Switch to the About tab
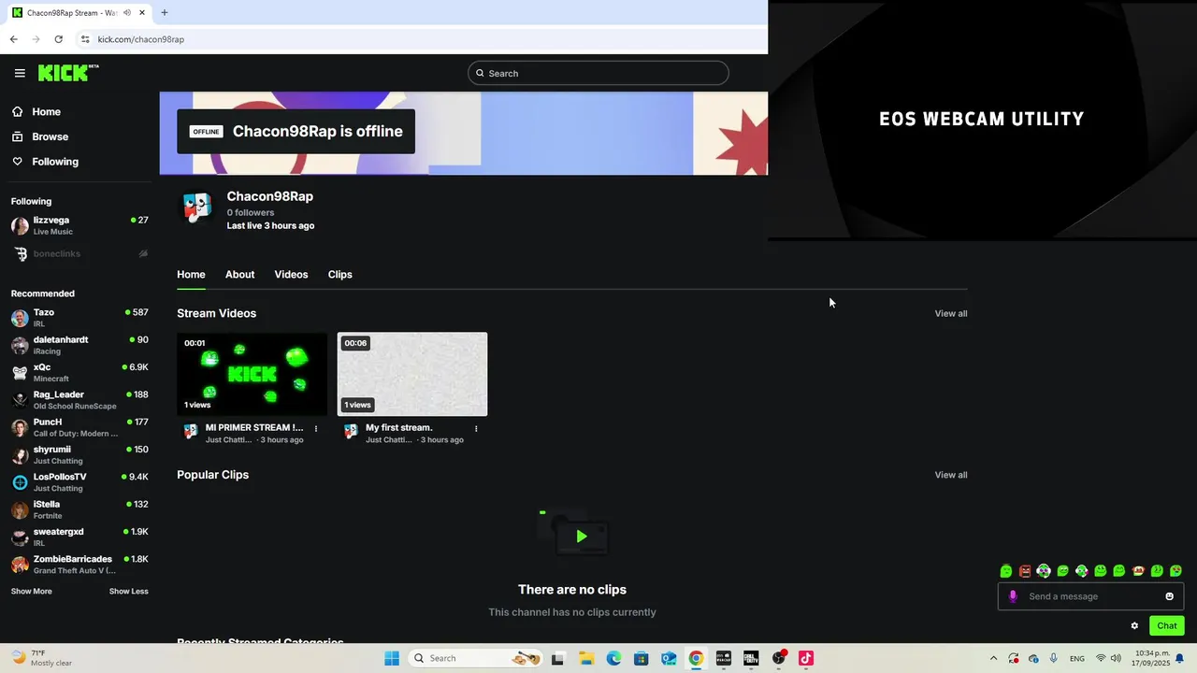 (239, 275)
